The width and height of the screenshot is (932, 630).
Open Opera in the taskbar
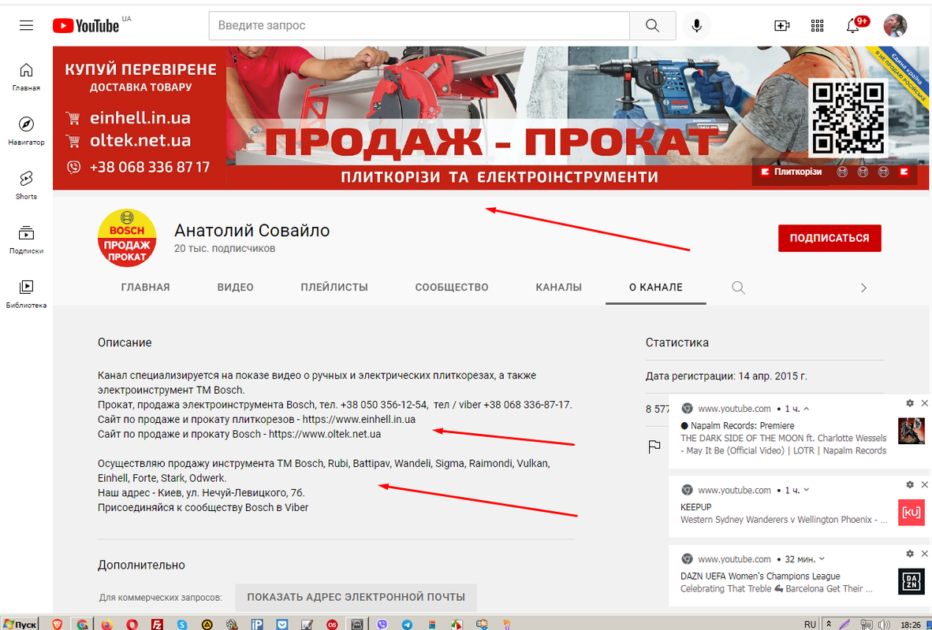(132, 624)
